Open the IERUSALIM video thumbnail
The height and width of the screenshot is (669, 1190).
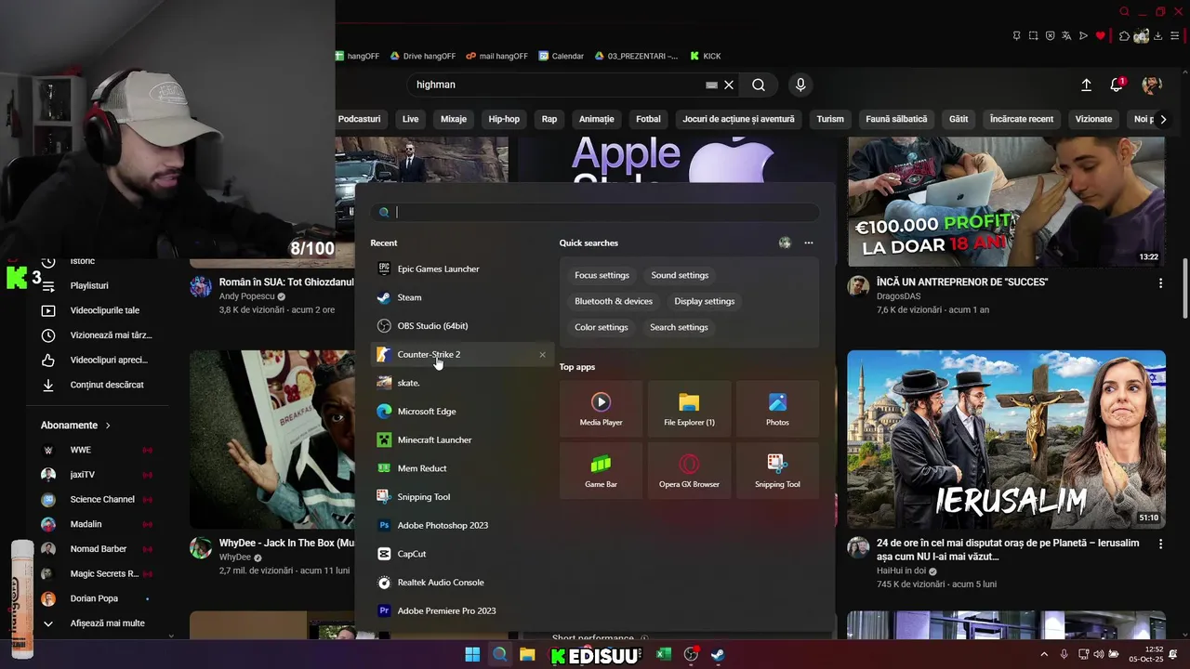1006,439
